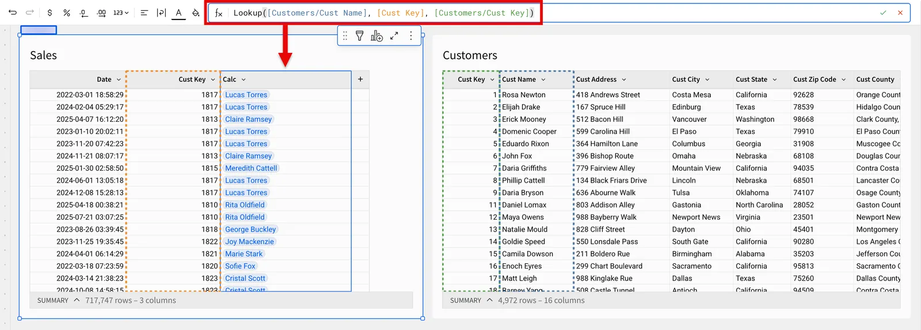This screenshot has height=330, width=921.
Task: Open the text color (A) picker
Action: coord(178,13)
